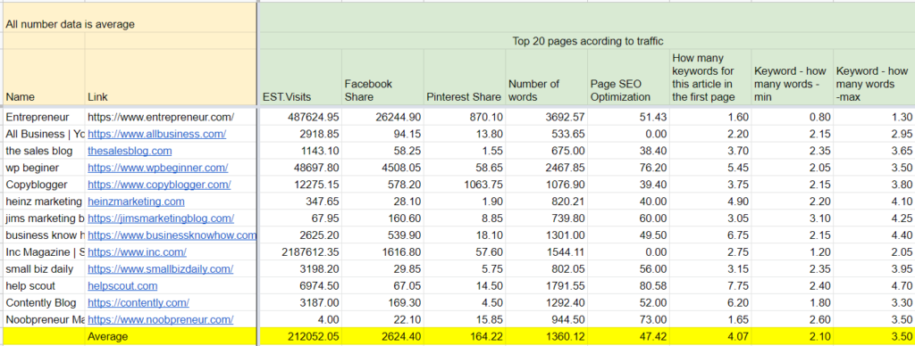Select average Facebook share 2624.40
This screenshot has height=346, width=915.
pos(382,337)
